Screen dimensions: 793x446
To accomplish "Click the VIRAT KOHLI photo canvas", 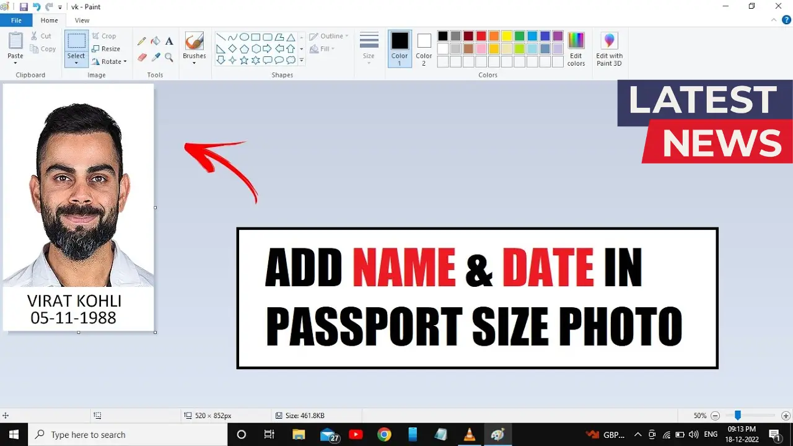I will click(x=79, y=208).
